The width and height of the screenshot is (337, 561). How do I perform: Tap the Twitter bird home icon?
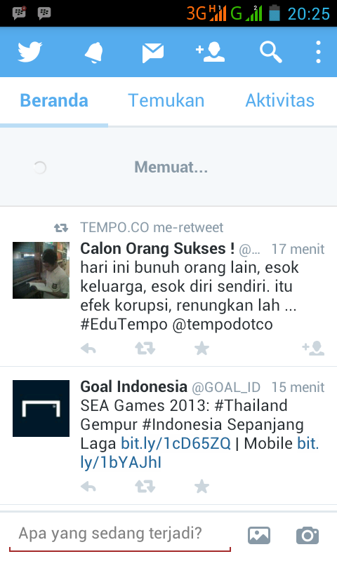pos(30,52)
